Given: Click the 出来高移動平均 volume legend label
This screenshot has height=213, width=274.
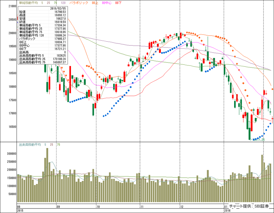Looking at the screenshot, I should pos(29,145).
